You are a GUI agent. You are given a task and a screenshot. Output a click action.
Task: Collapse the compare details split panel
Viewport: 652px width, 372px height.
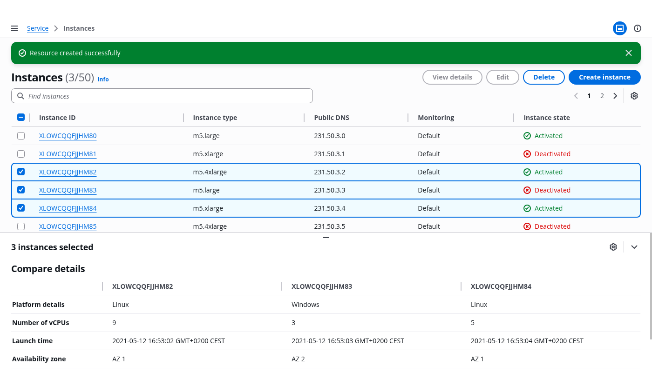(634, 247)
